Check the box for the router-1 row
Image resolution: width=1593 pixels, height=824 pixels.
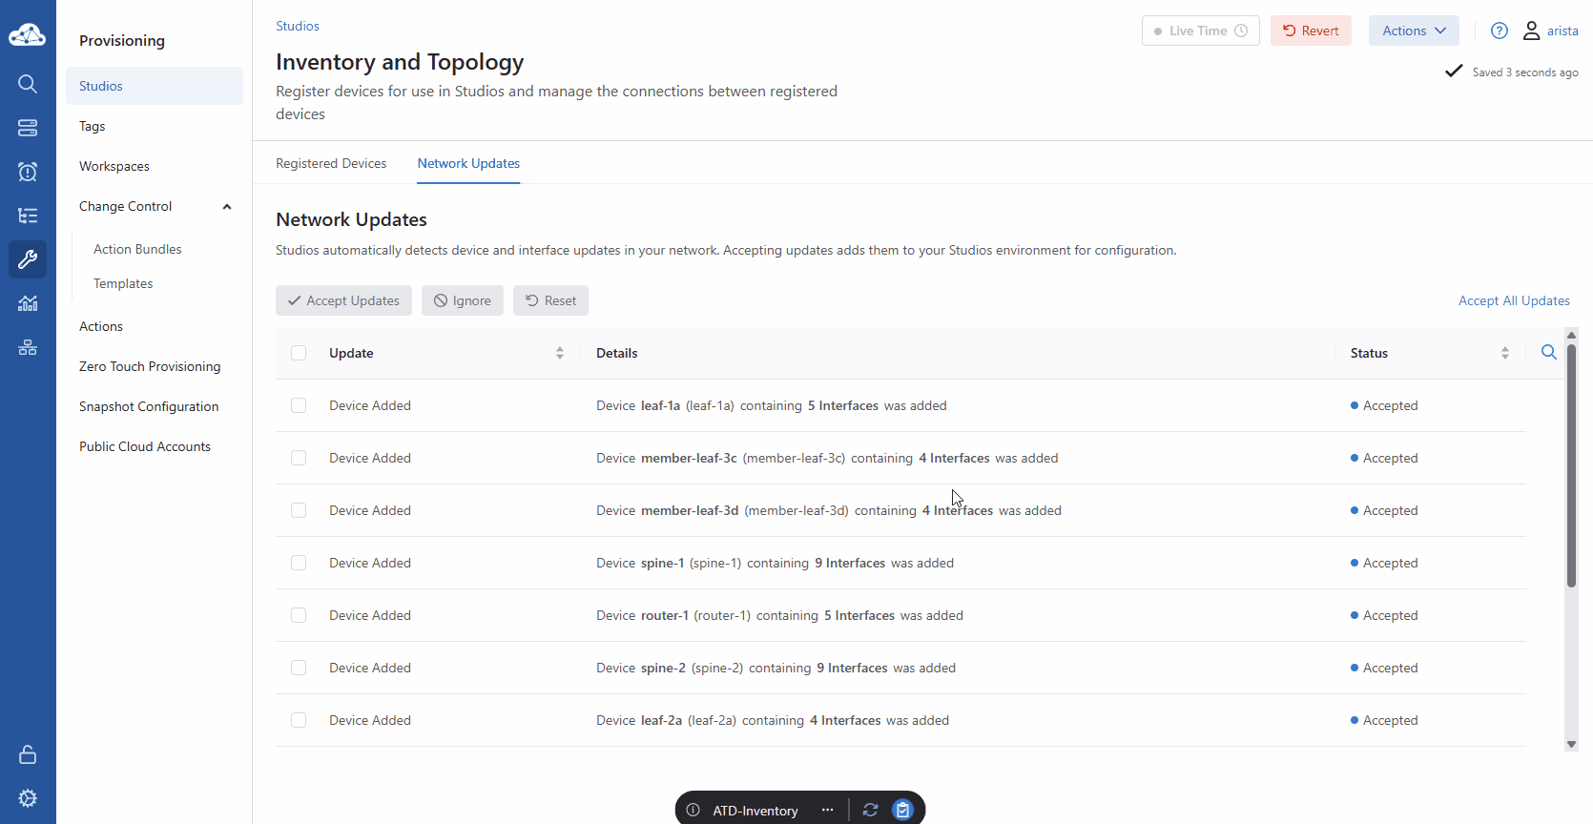tap(299, 615)
